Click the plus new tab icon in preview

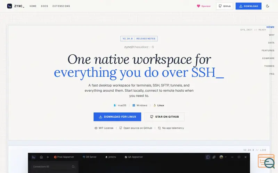point(48,157)
